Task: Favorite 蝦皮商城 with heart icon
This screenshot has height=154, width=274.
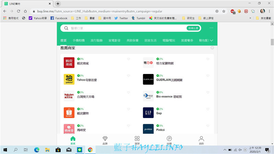Action: 128,59
